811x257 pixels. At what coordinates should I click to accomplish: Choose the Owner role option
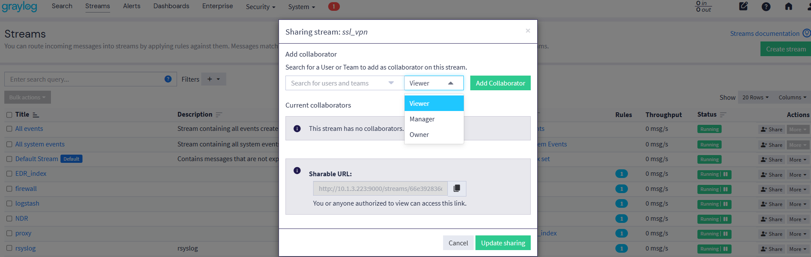click(x=419, y=135)
